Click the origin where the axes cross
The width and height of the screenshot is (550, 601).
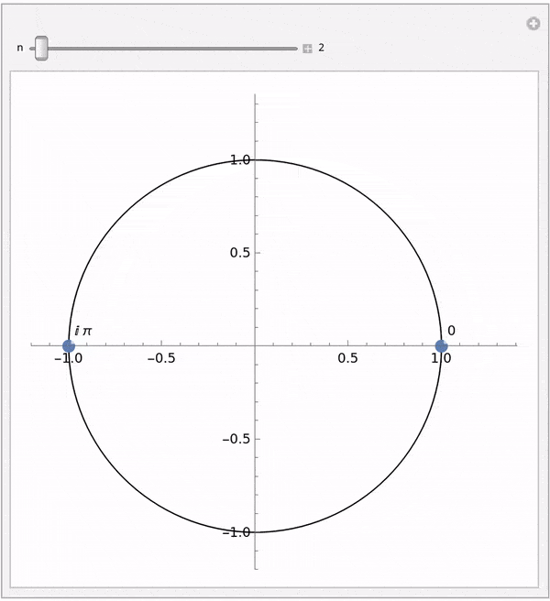point(255,345)
